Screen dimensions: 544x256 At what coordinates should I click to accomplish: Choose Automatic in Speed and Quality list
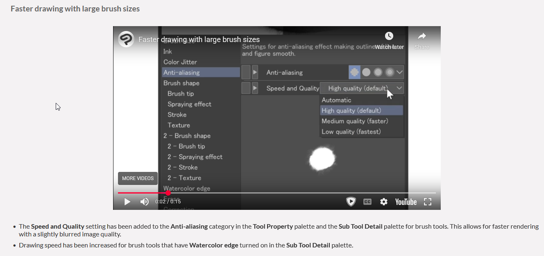click(x=362, y=100)
